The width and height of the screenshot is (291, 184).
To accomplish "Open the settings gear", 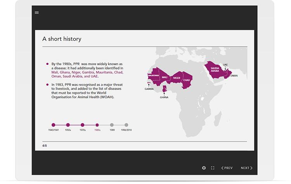I will click(x=204, y=168).
